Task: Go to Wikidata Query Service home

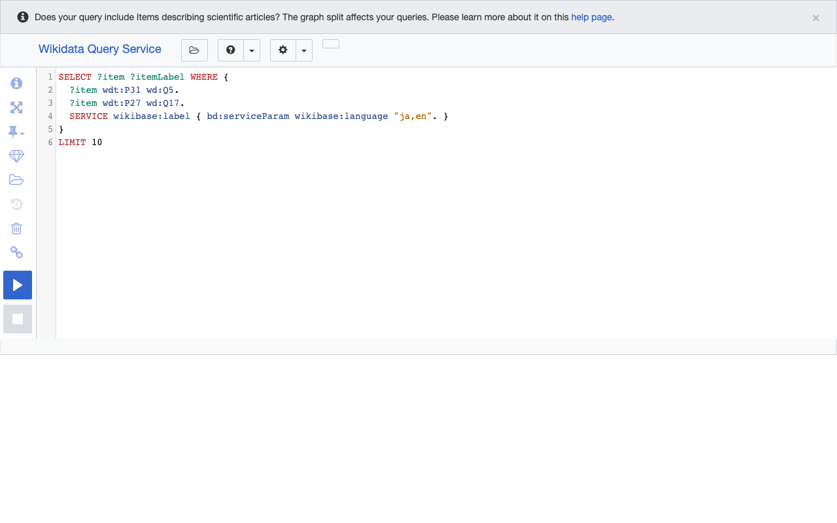Action: [x=99, y=49]
